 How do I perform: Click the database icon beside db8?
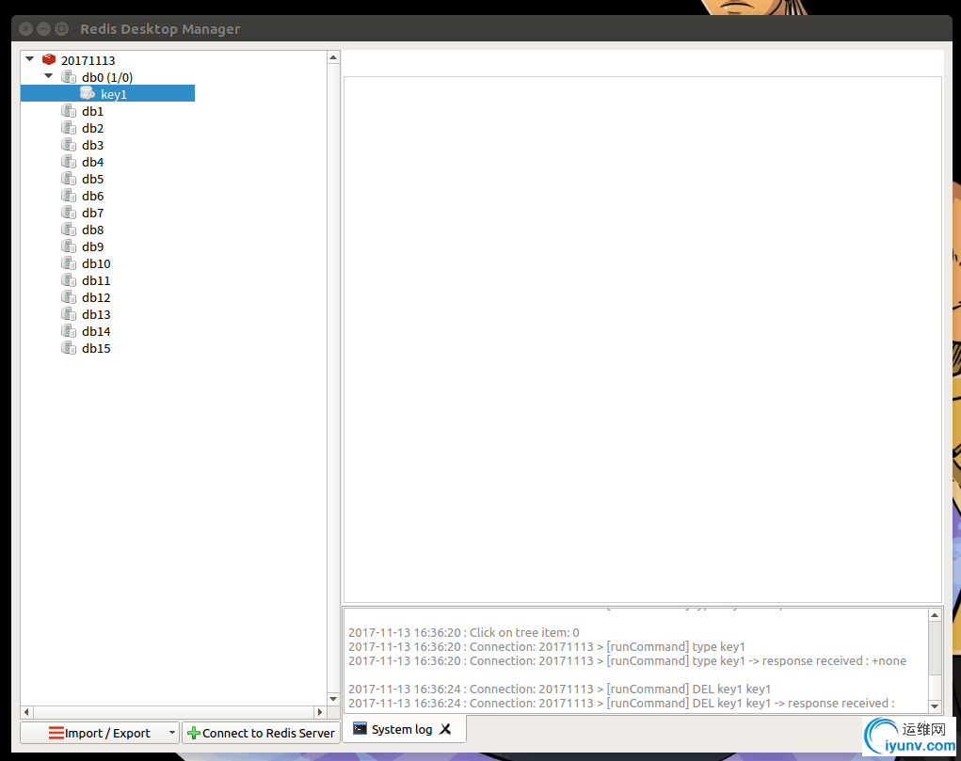pyautogui.click(x=68, y=230)
